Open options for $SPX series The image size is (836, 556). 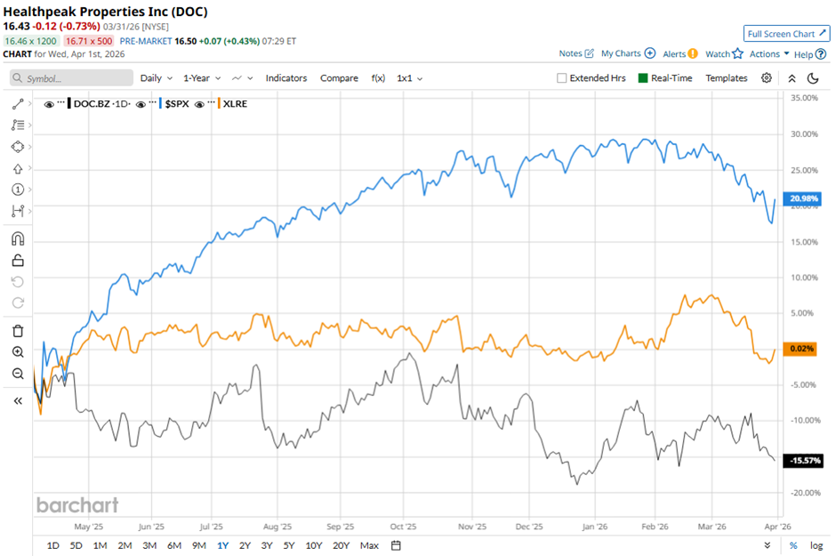click(152, 101)
